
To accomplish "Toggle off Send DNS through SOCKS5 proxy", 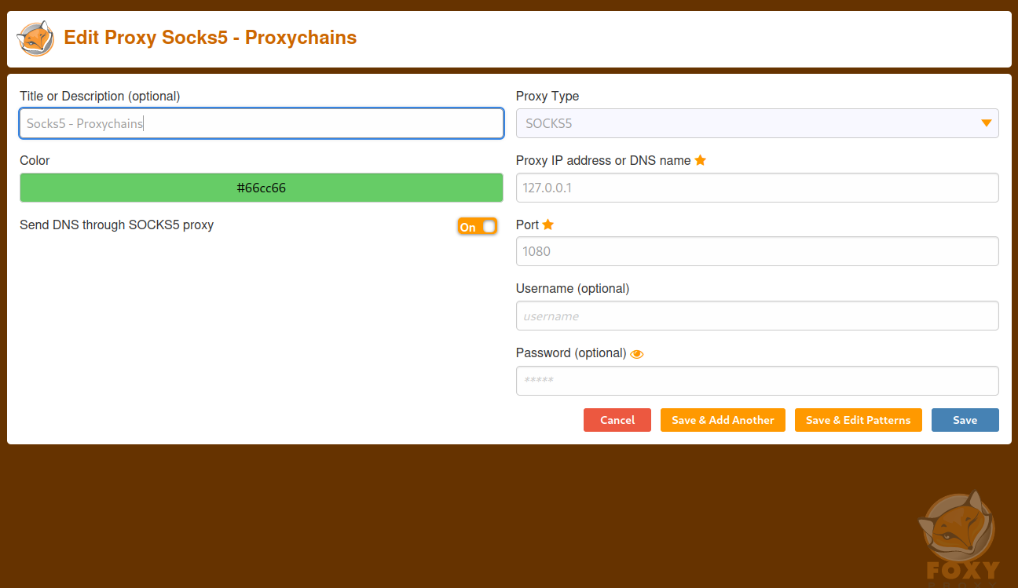I will click(477, 226).
